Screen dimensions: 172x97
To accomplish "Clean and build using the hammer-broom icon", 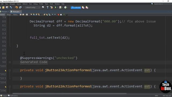I will click(x=51, y=8).
